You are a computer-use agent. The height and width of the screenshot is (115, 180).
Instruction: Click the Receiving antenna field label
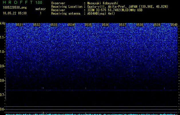[66, 14]
